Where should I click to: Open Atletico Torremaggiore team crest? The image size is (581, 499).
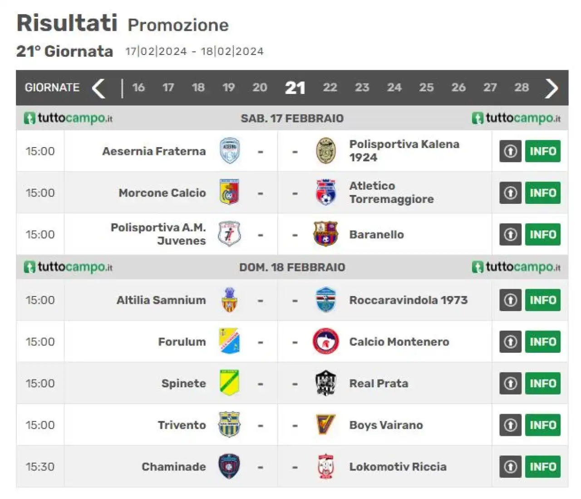click(x=325, y=193)
